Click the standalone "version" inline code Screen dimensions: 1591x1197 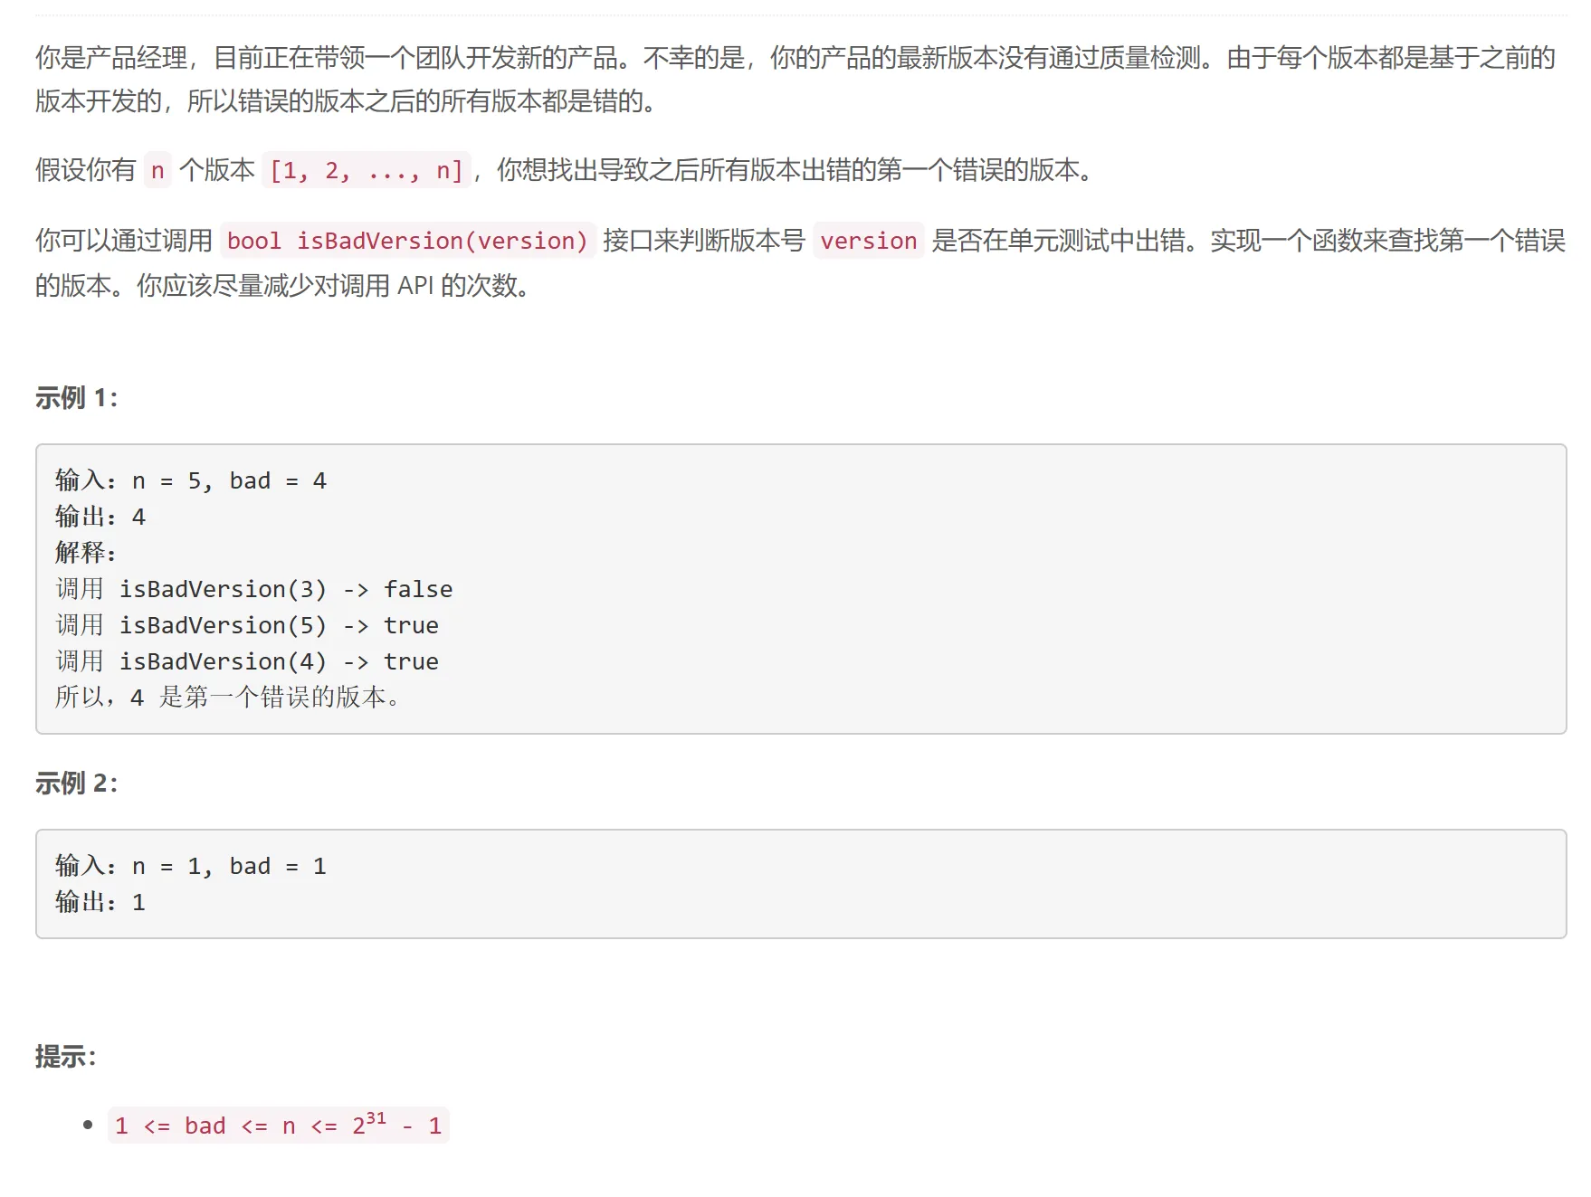pos(868,241)
